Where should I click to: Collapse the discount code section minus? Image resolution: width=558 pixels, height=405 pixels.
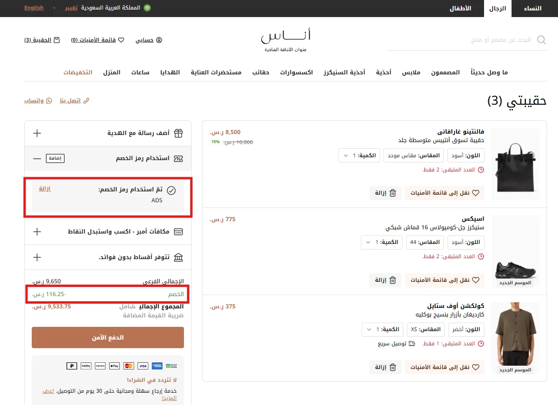click(37, 159)
